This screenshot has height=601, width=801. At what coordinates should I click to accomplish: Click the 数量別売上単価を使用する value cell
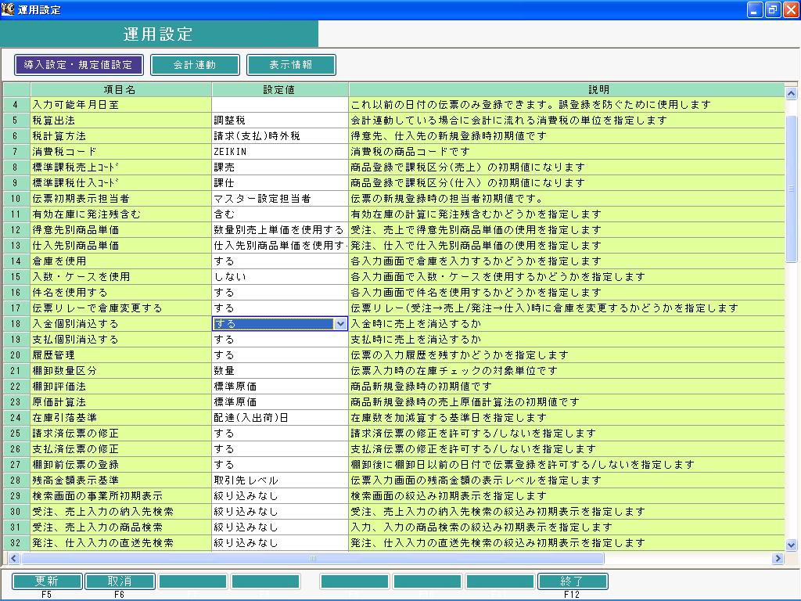[280, 230]
